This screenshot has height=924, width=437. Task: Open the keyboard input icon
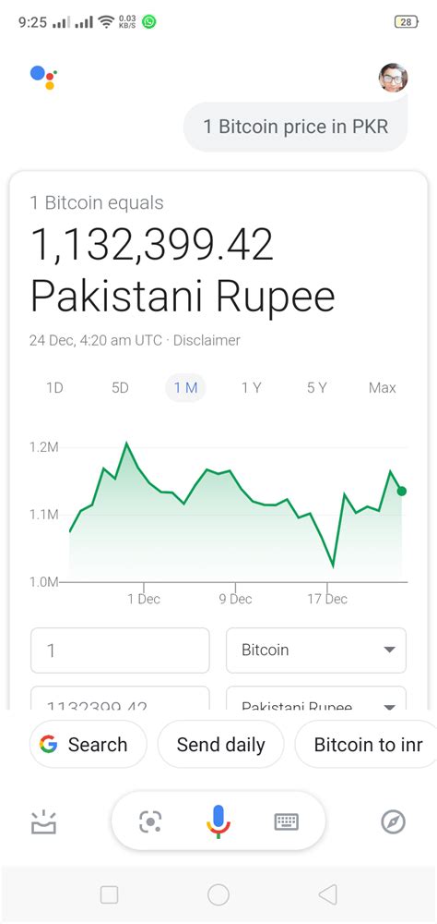(x=287, y=821)
